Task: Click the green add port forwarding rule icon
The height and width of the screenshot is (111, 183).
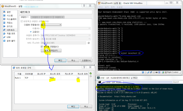Action: click(91, 73)
